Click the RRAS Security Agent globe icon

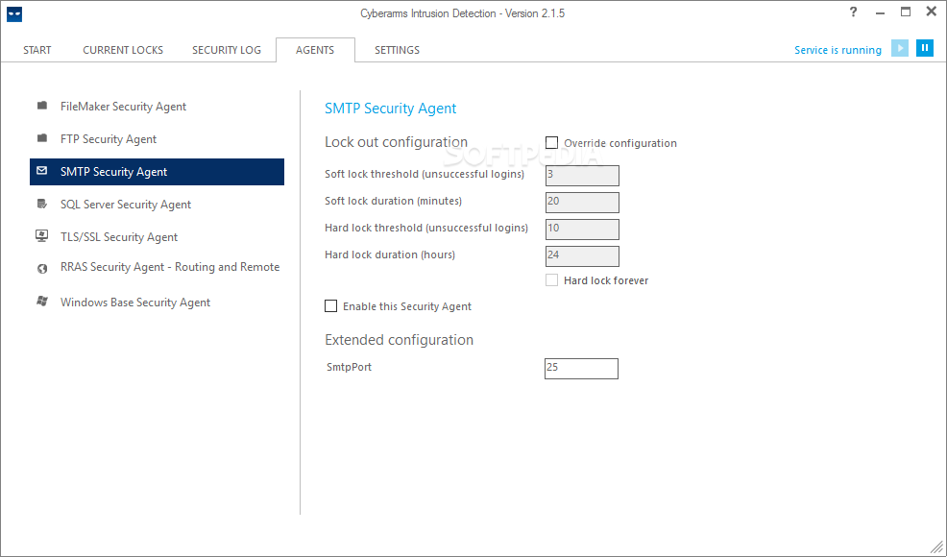pos(42,269)
